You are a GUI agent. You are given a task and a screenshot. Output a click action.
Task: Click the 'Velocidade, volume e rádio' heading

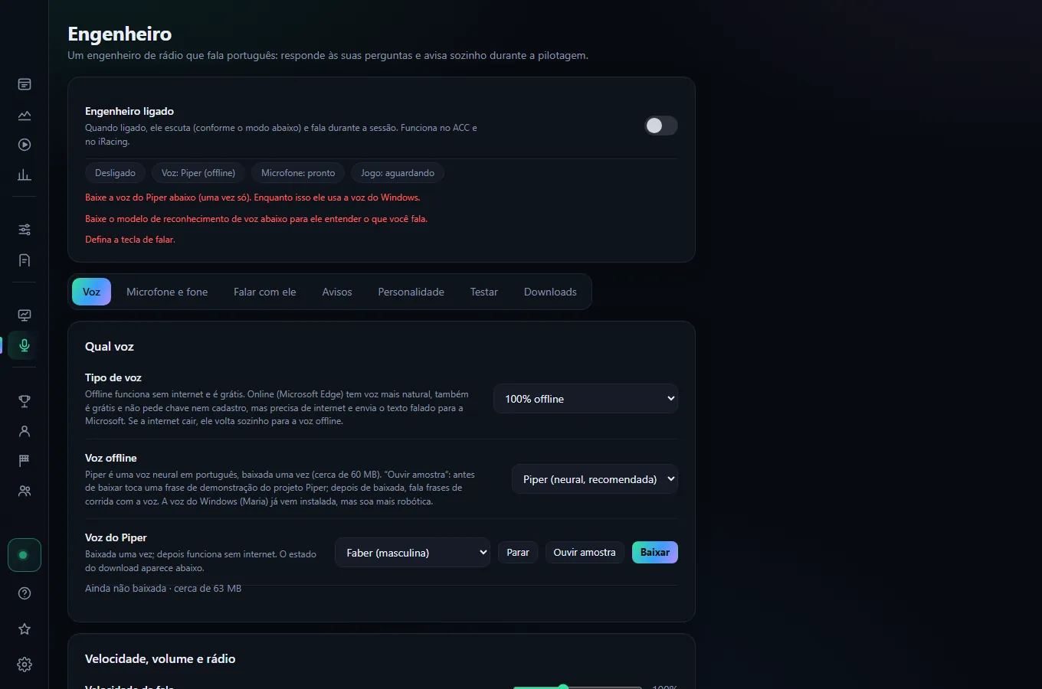click(x=160, y=659)
